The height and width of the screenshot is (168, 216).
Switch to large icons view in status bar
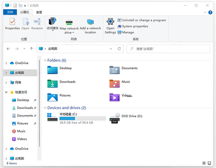pos(210,163)
